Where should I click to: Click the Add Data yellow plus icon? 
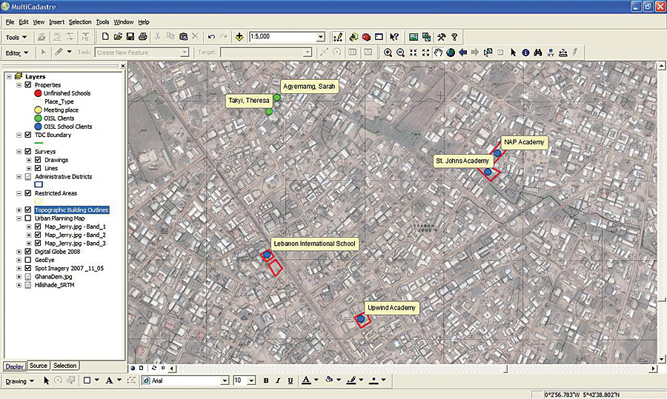click(239, 37)
